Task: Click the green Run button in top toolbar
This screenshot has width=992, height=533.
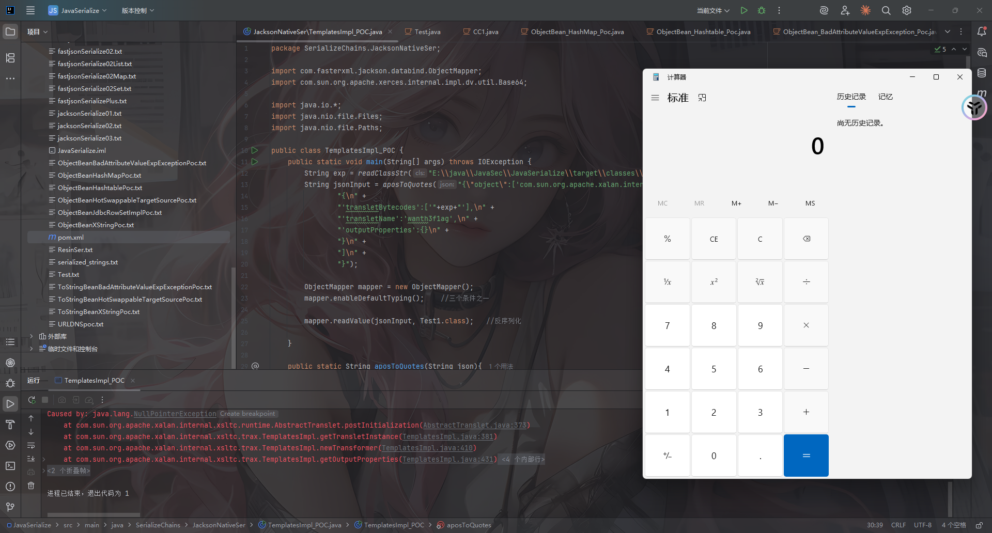Action: pos(744,10)
